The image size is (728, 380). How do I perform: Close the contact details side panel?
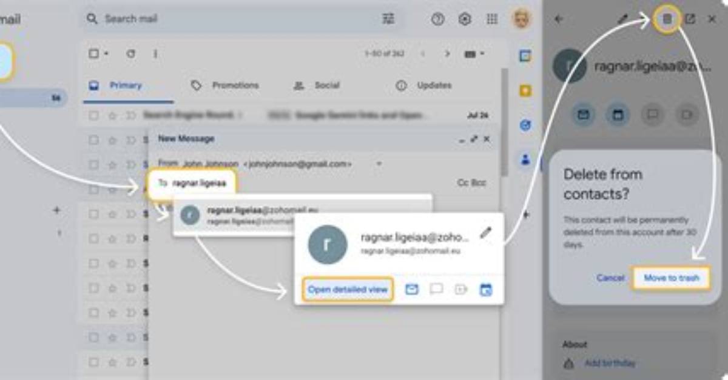[x=712, y=19]
